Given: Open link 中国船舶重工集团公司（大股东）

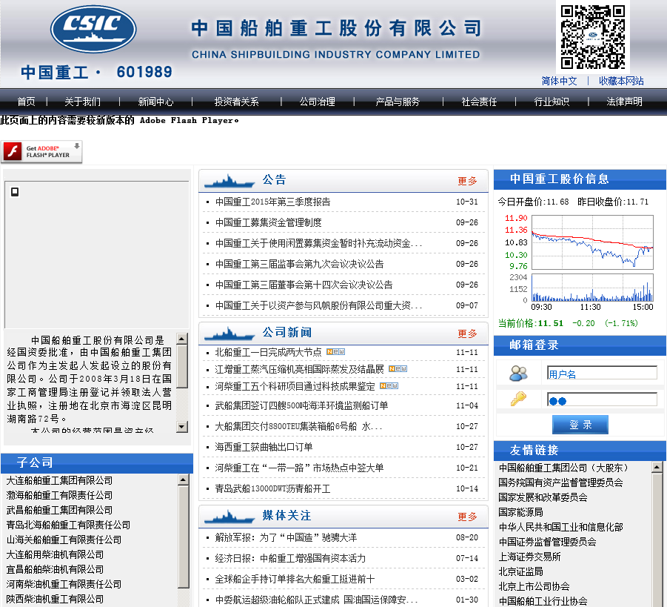Looking at the screenshot, I should 564,468.
